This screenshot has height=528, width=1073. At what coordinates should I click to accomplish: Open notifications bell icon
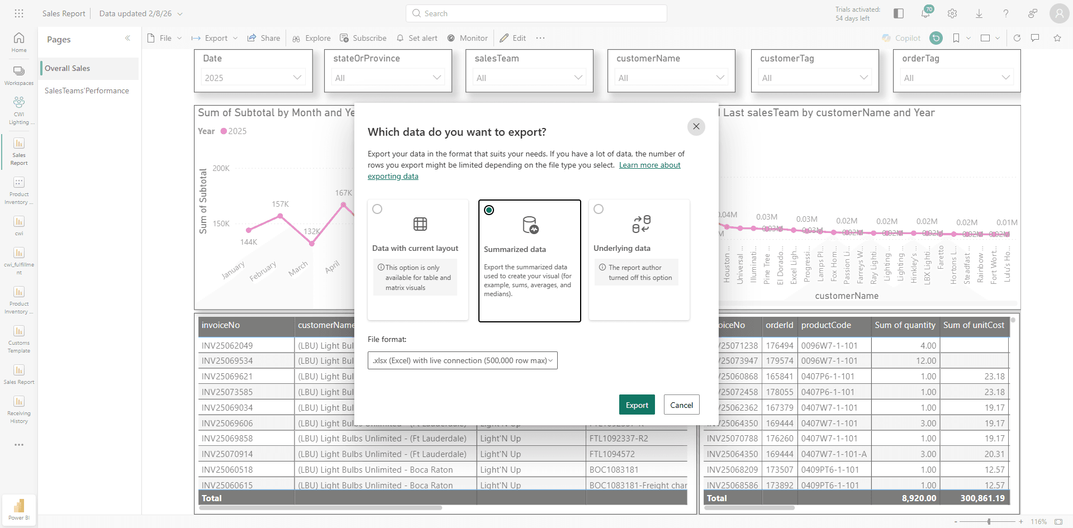pyautogui.click(x=925, y=13)
